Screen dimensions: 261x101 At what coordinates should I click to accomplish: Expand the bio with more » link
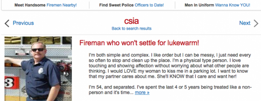point(142,93)
